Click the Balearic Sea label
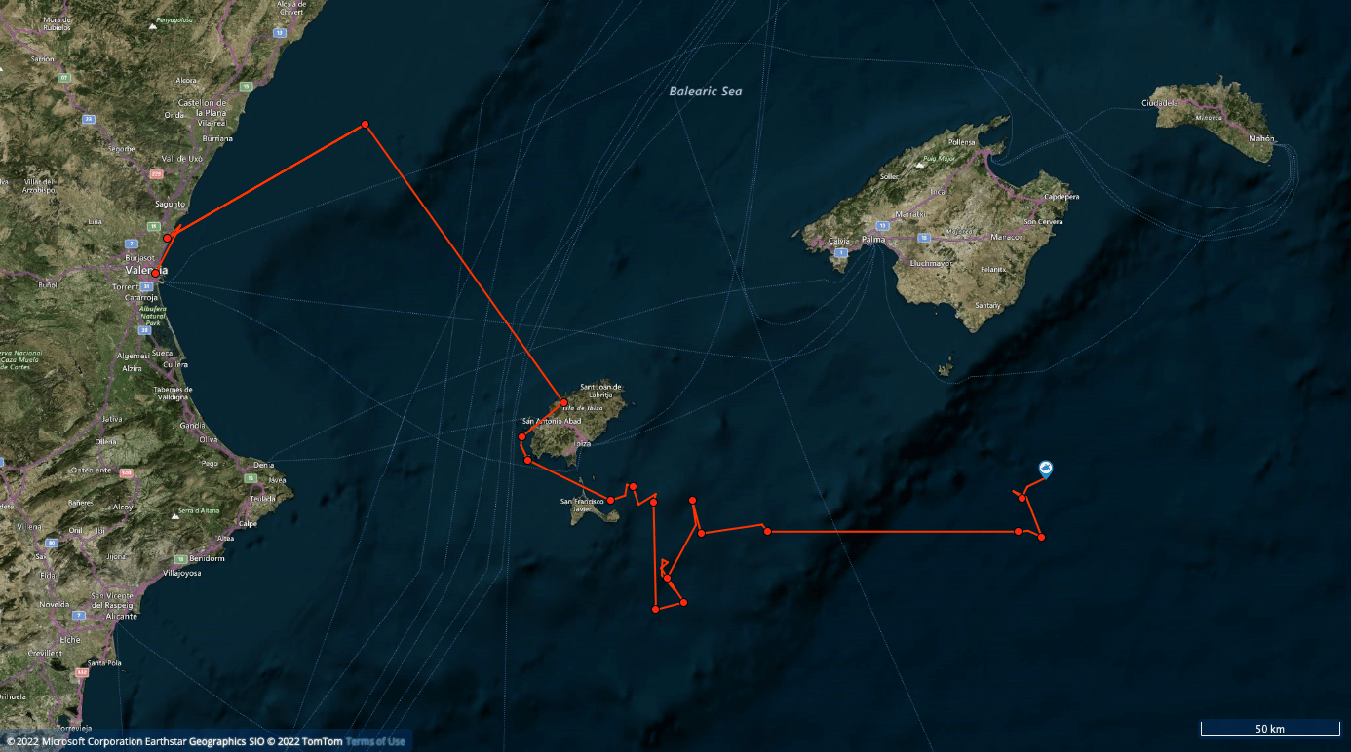1351x752 pixels. pos(706,91)
